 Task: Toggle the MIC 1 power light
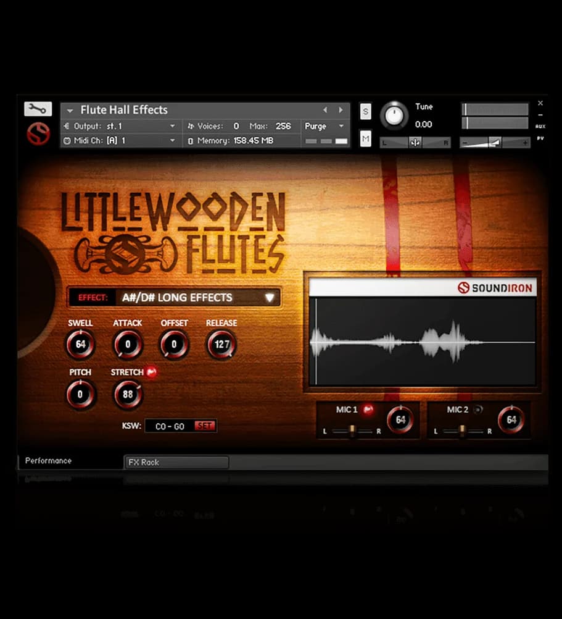pos(368,408)
